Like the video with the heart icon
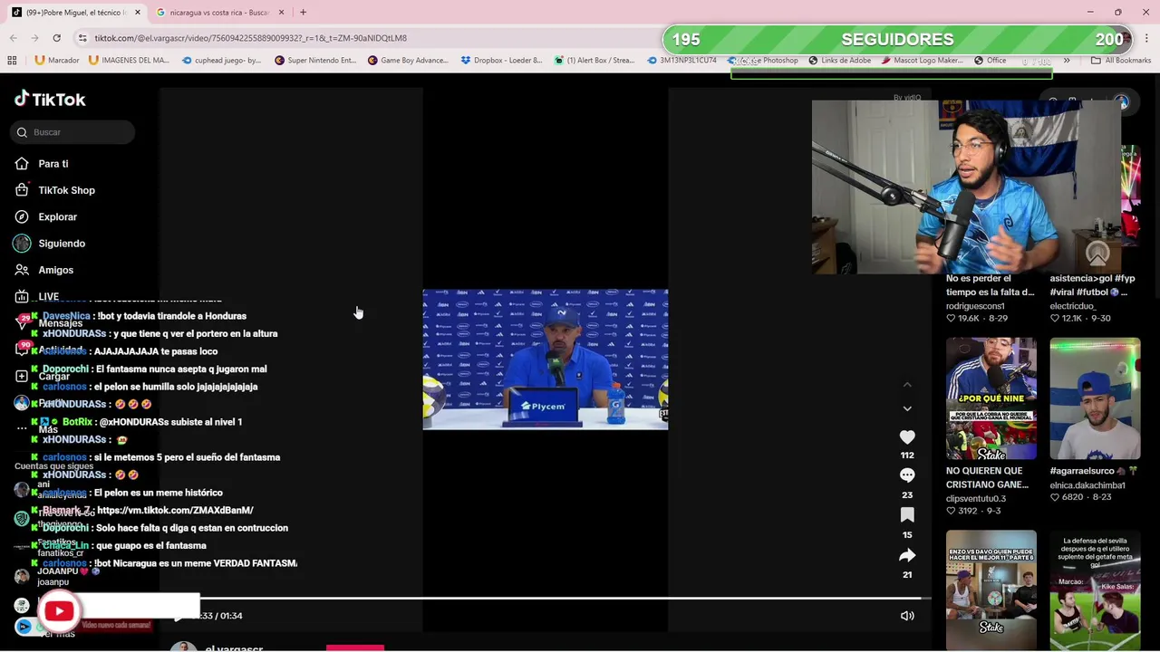The image size is (1160, 652). click(907, 437)
